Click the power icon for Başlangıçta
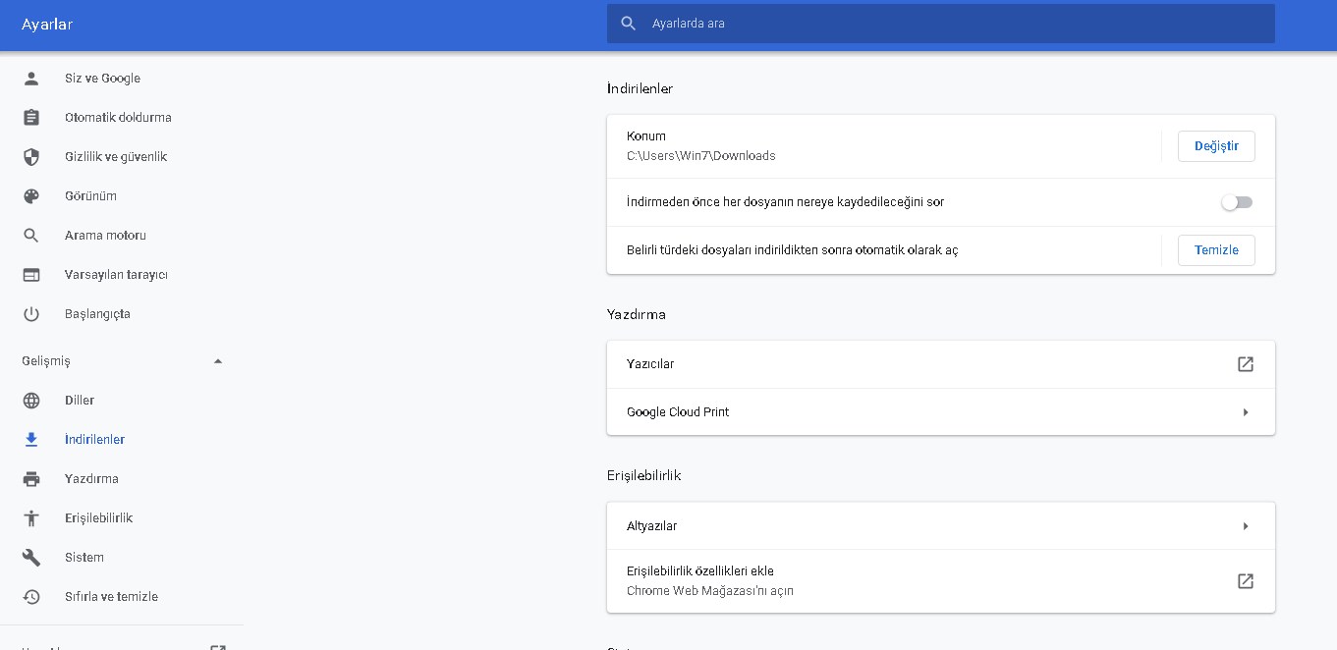Viewport: 1337px width, 650px height. 31,314
